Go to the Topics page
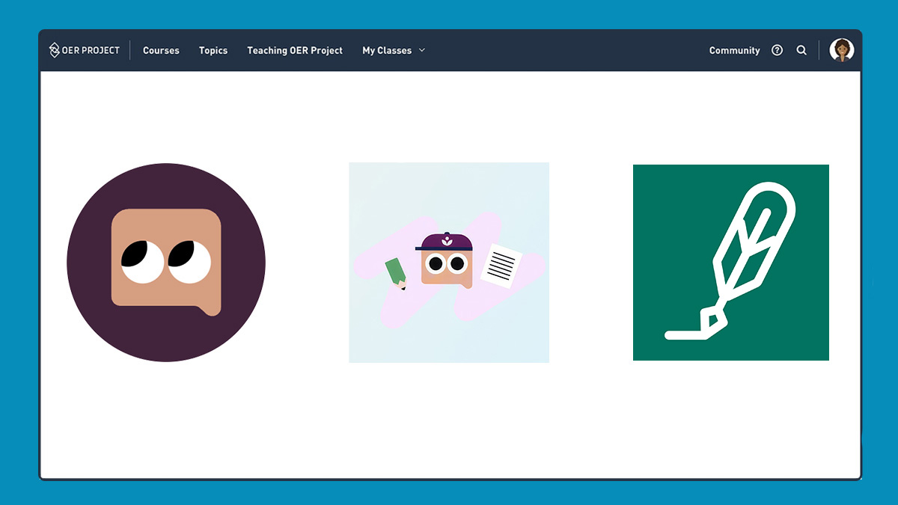The width and height of the screenshot is (898, 505). click(213, 50)
